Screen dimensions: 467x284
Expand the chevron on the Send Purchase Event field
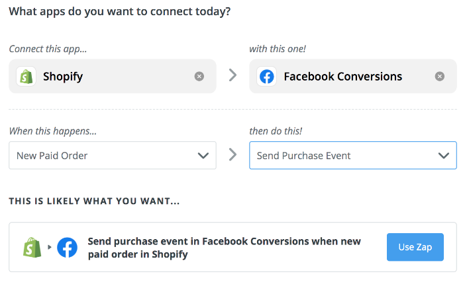tap(444, 155)
